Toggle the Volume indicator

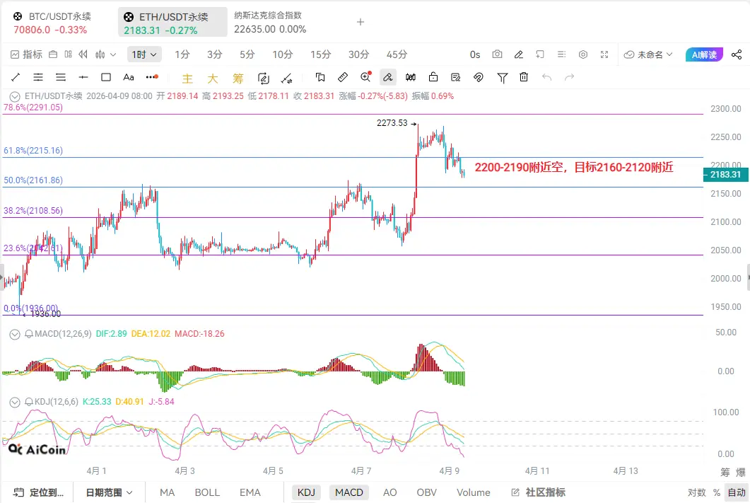tap(473, 492)
